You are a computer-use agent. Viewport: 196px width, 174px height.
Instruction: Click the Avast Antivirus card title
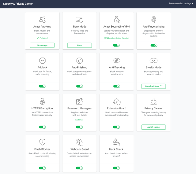42,27
